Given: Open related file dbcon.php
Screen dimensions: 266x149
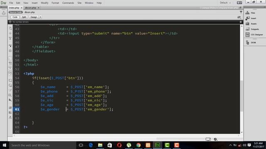Looking at the screenshot, I should point(30,12).
